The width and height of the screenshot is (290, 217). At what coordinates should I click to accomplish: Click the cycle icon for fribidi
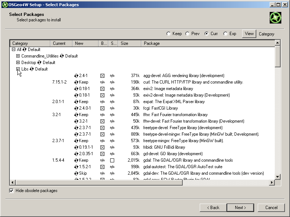pos(76,147)
